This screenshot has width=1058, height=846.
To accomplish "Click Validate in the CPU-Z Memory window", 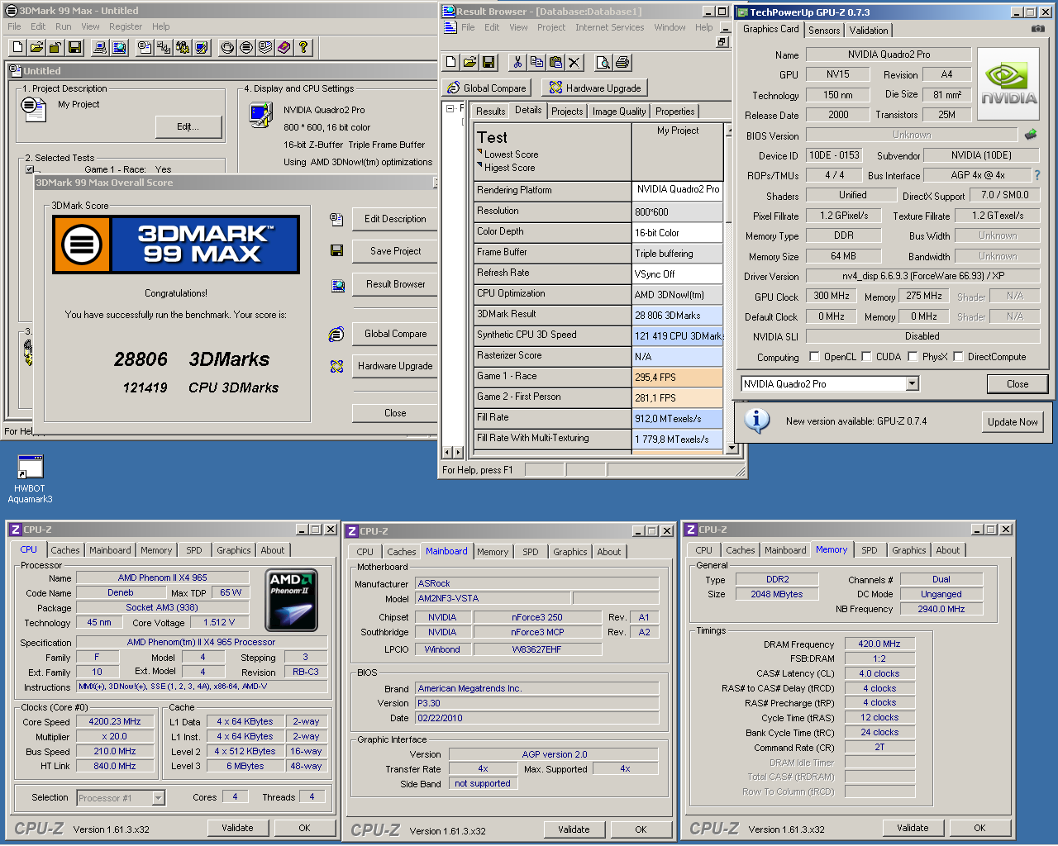I will click(x=913, y=828).
